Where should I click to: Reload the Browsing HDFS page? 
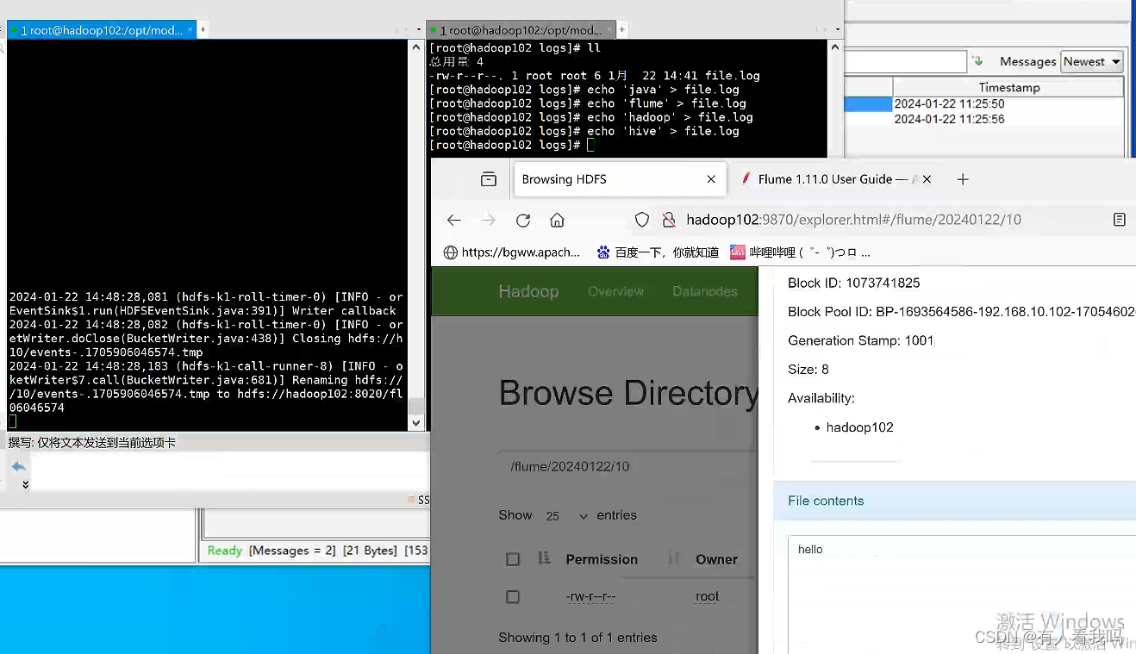tap(523, 220)
